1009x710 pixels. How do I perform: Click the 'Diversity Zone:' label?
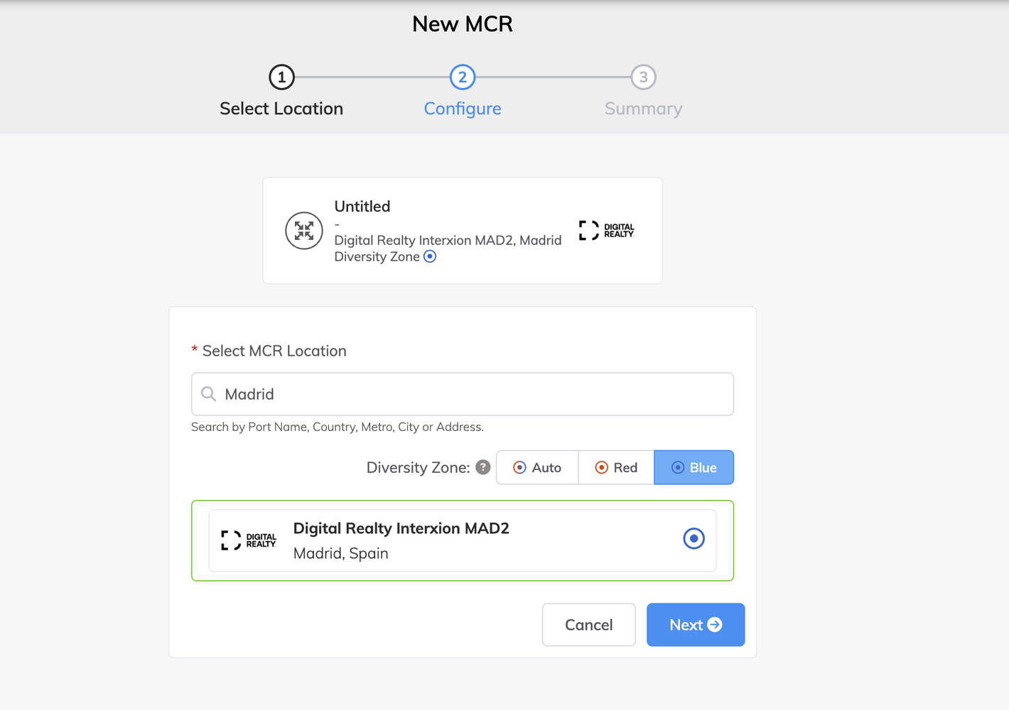418,467
